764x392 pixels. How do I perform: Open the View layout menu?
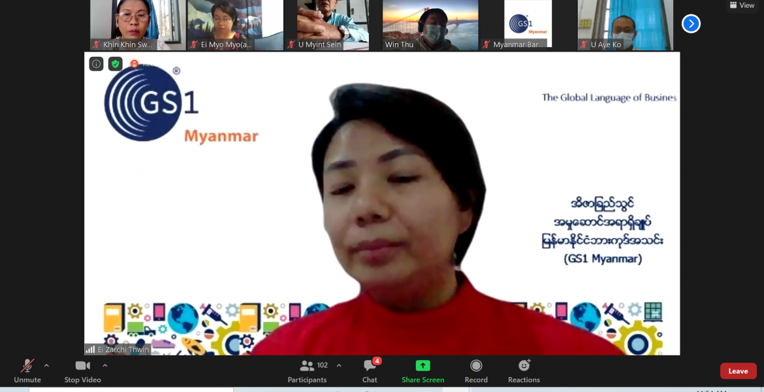coord(742,5)
